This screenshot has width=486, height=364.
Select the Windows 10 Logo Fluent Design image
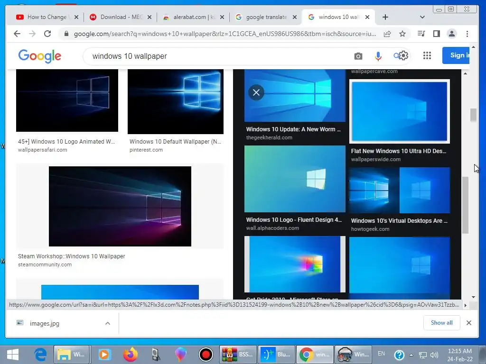pyautogui.click(x=295, y=179)
